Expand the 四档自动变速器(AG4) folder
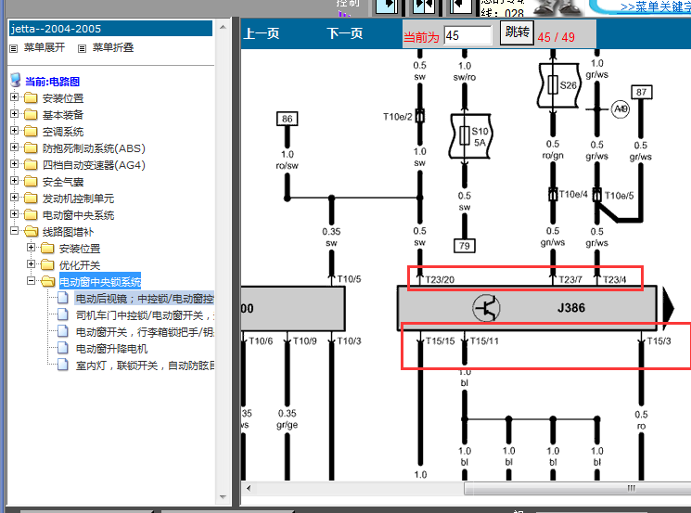Image resolution: width=691 pixels, height=513 pixels. (x=14, y=164)
